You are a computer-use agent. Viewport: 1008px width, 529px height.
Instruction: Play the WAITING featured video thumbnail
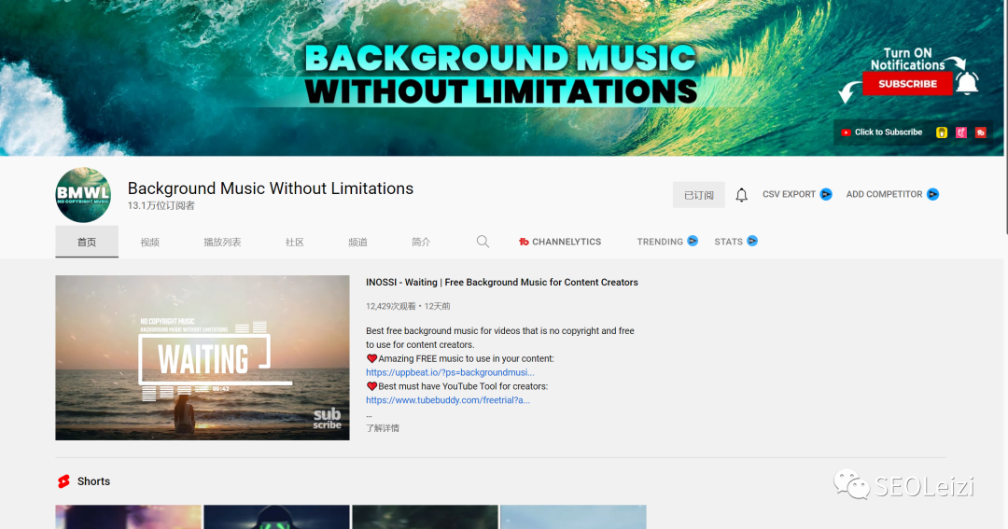click(x=203, y=358)
